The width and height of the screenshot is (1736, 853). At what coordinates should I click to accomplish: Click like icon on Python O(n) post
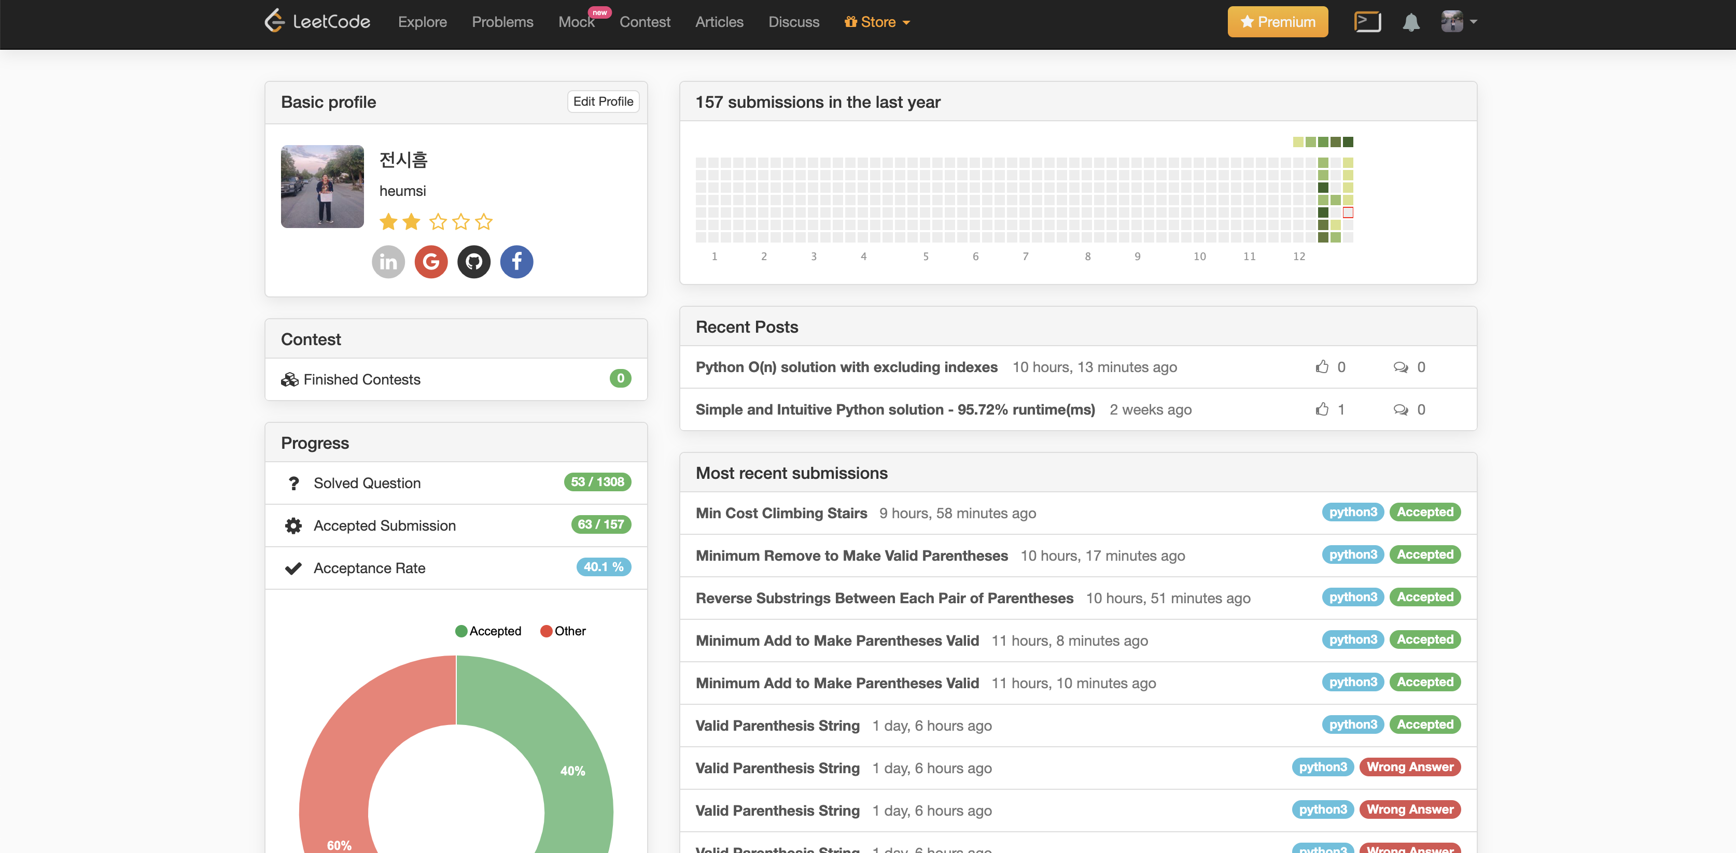1322,366
